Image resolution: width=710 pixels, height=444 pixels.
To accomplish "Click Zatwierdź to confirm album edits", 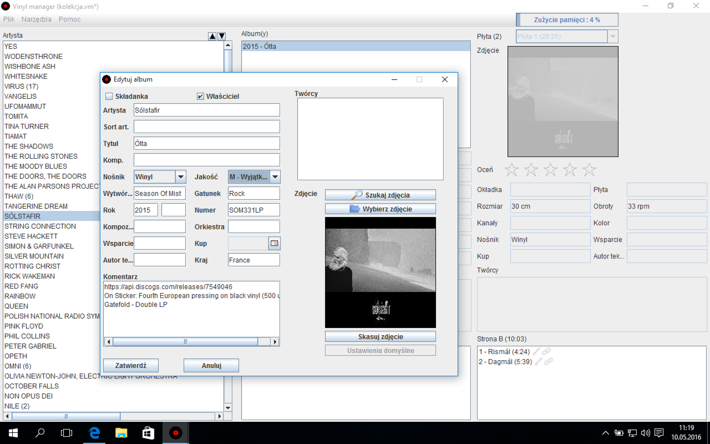I will pos(131,365).
